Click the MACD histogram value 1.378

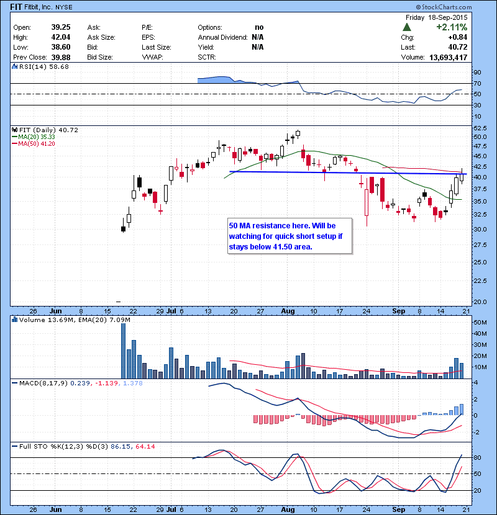(x=133, y=383)
